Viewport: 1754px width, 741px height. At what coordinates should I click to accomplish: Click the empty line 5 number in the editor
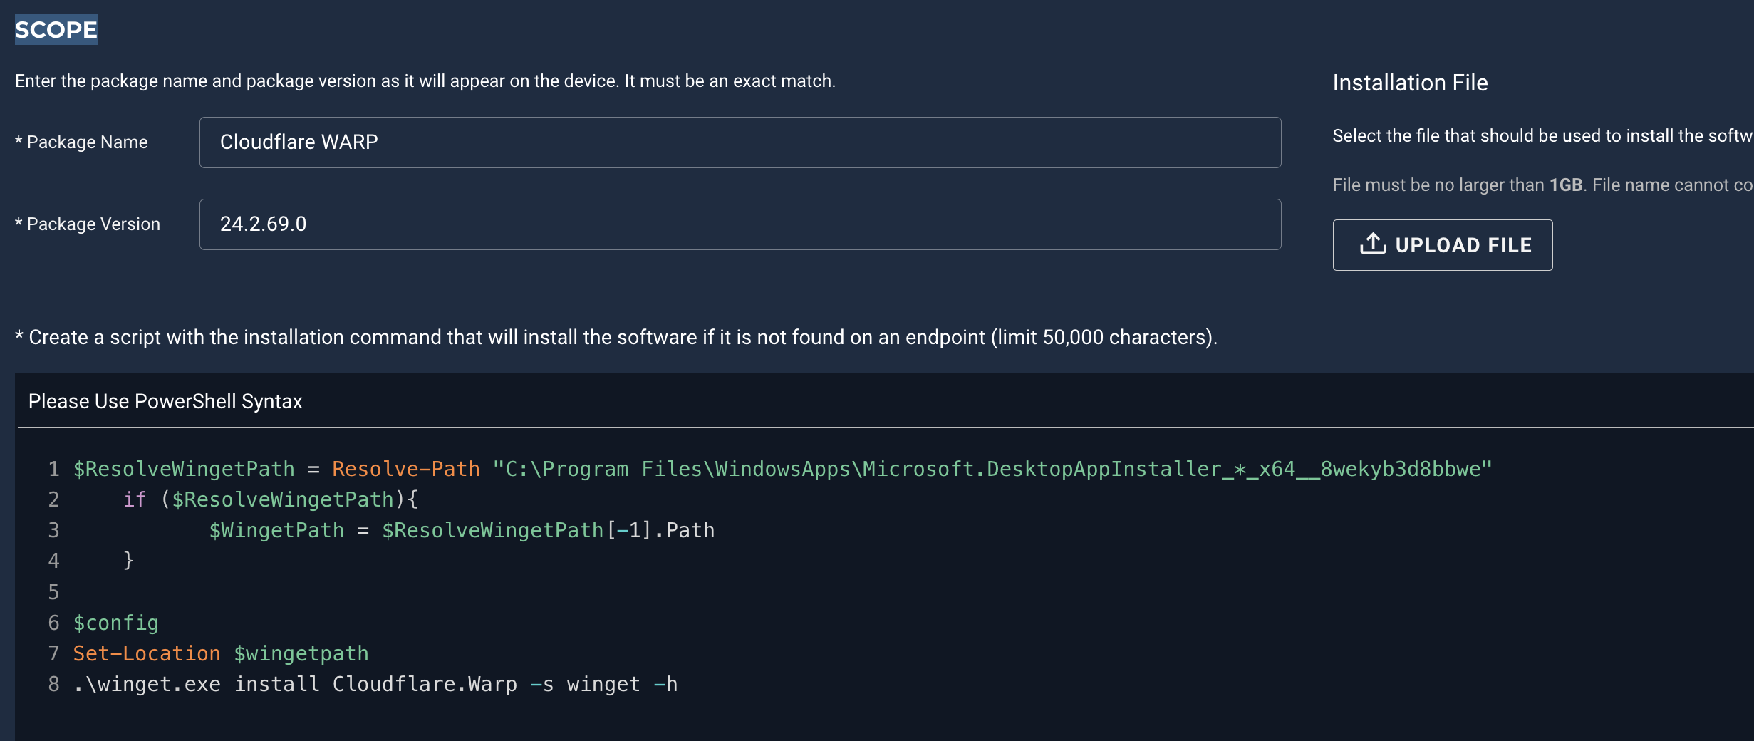pyautogui.click(x=53, y=592)
